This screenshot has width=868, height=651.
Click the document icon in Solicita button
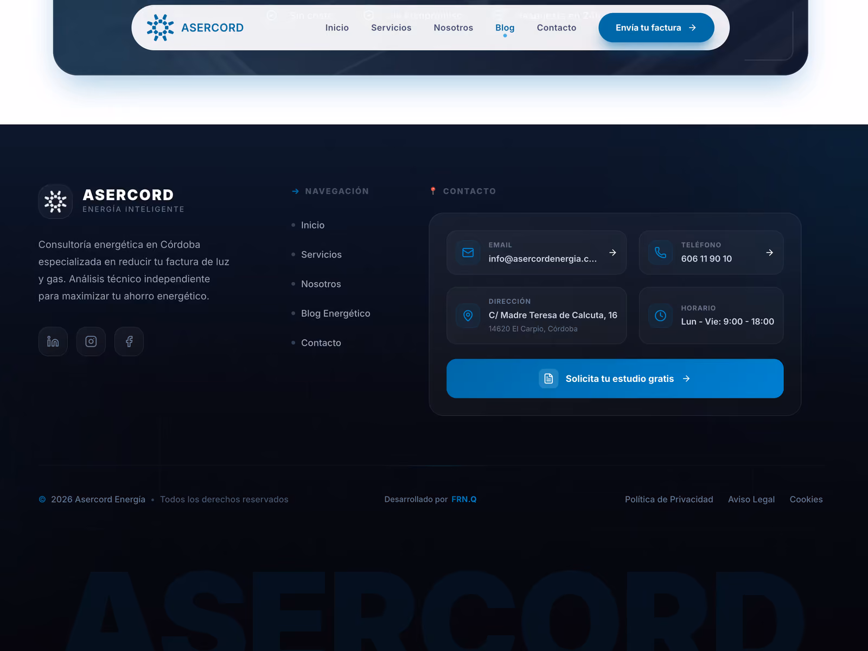pos(548,378)
